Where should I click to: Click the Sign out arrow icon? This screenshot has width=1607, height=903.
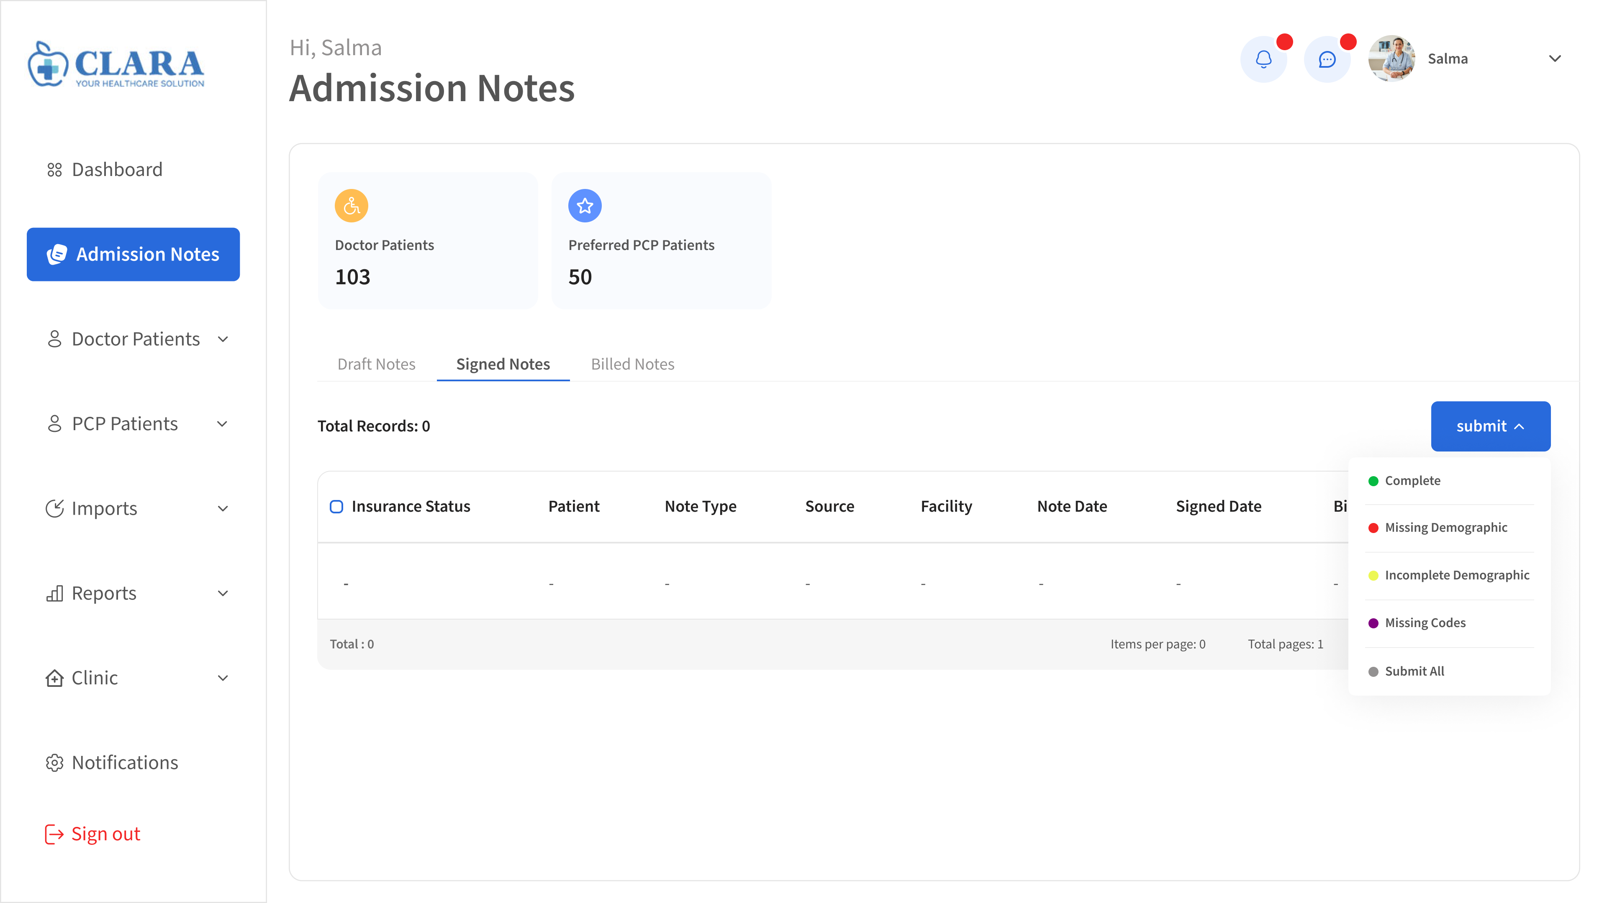[54, 834]
